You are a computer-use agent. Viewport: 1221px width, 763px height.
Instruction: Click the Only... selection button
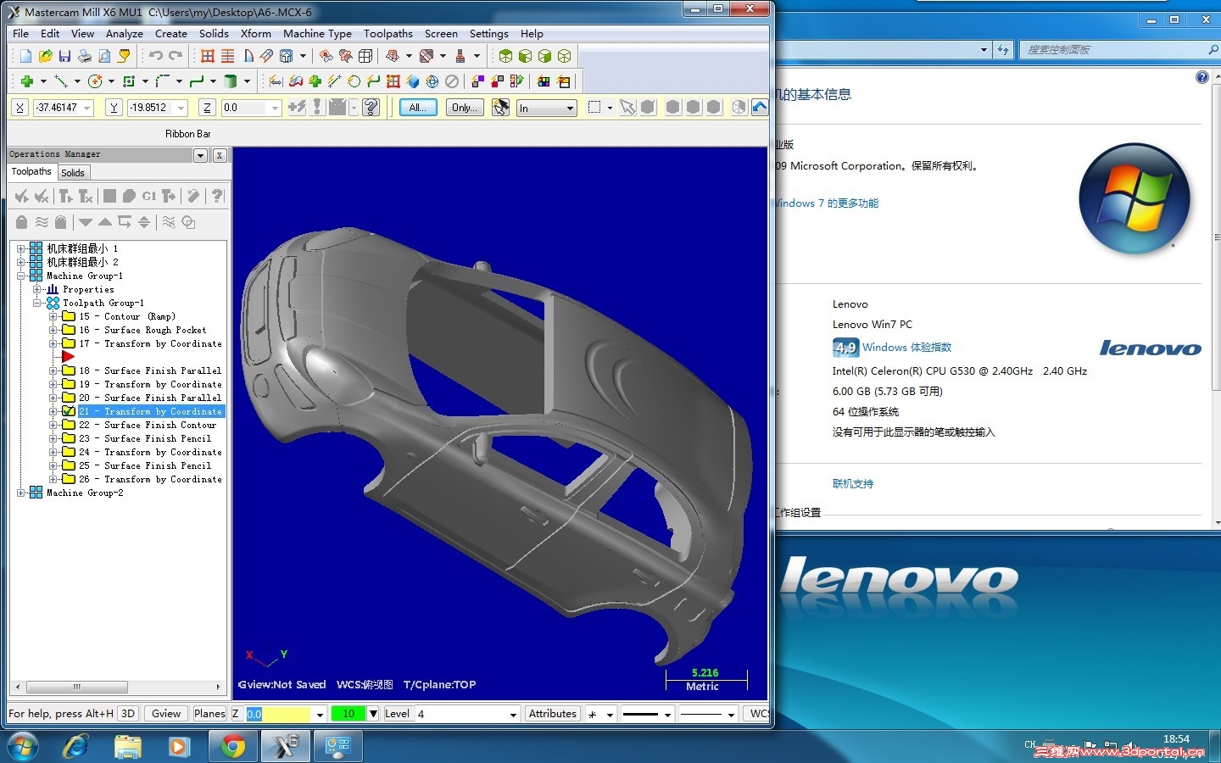point(464,108)
